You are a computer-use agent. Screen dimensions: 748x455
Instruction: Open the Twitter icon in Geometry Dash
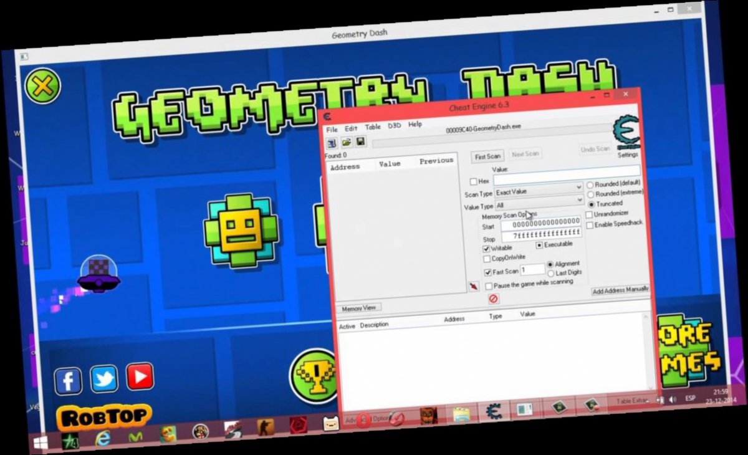(x=104, y=379)
